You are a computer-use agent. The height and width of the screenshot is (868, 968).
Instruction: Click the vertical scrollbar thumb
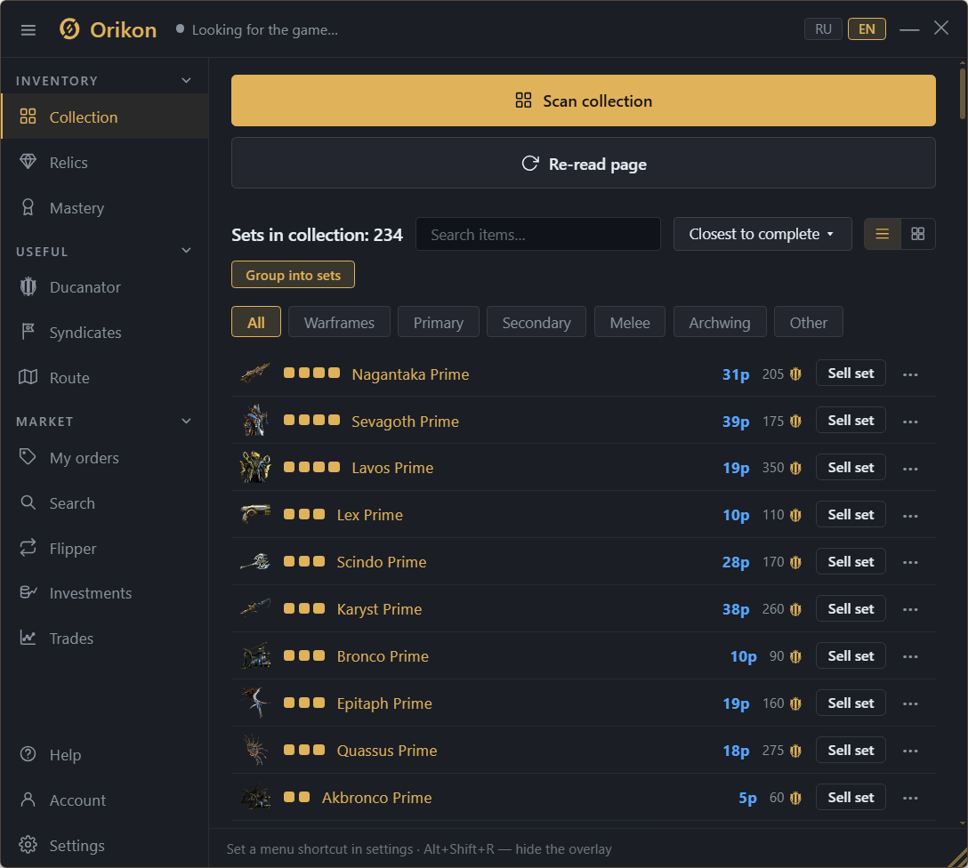click(x=963, y=93)
